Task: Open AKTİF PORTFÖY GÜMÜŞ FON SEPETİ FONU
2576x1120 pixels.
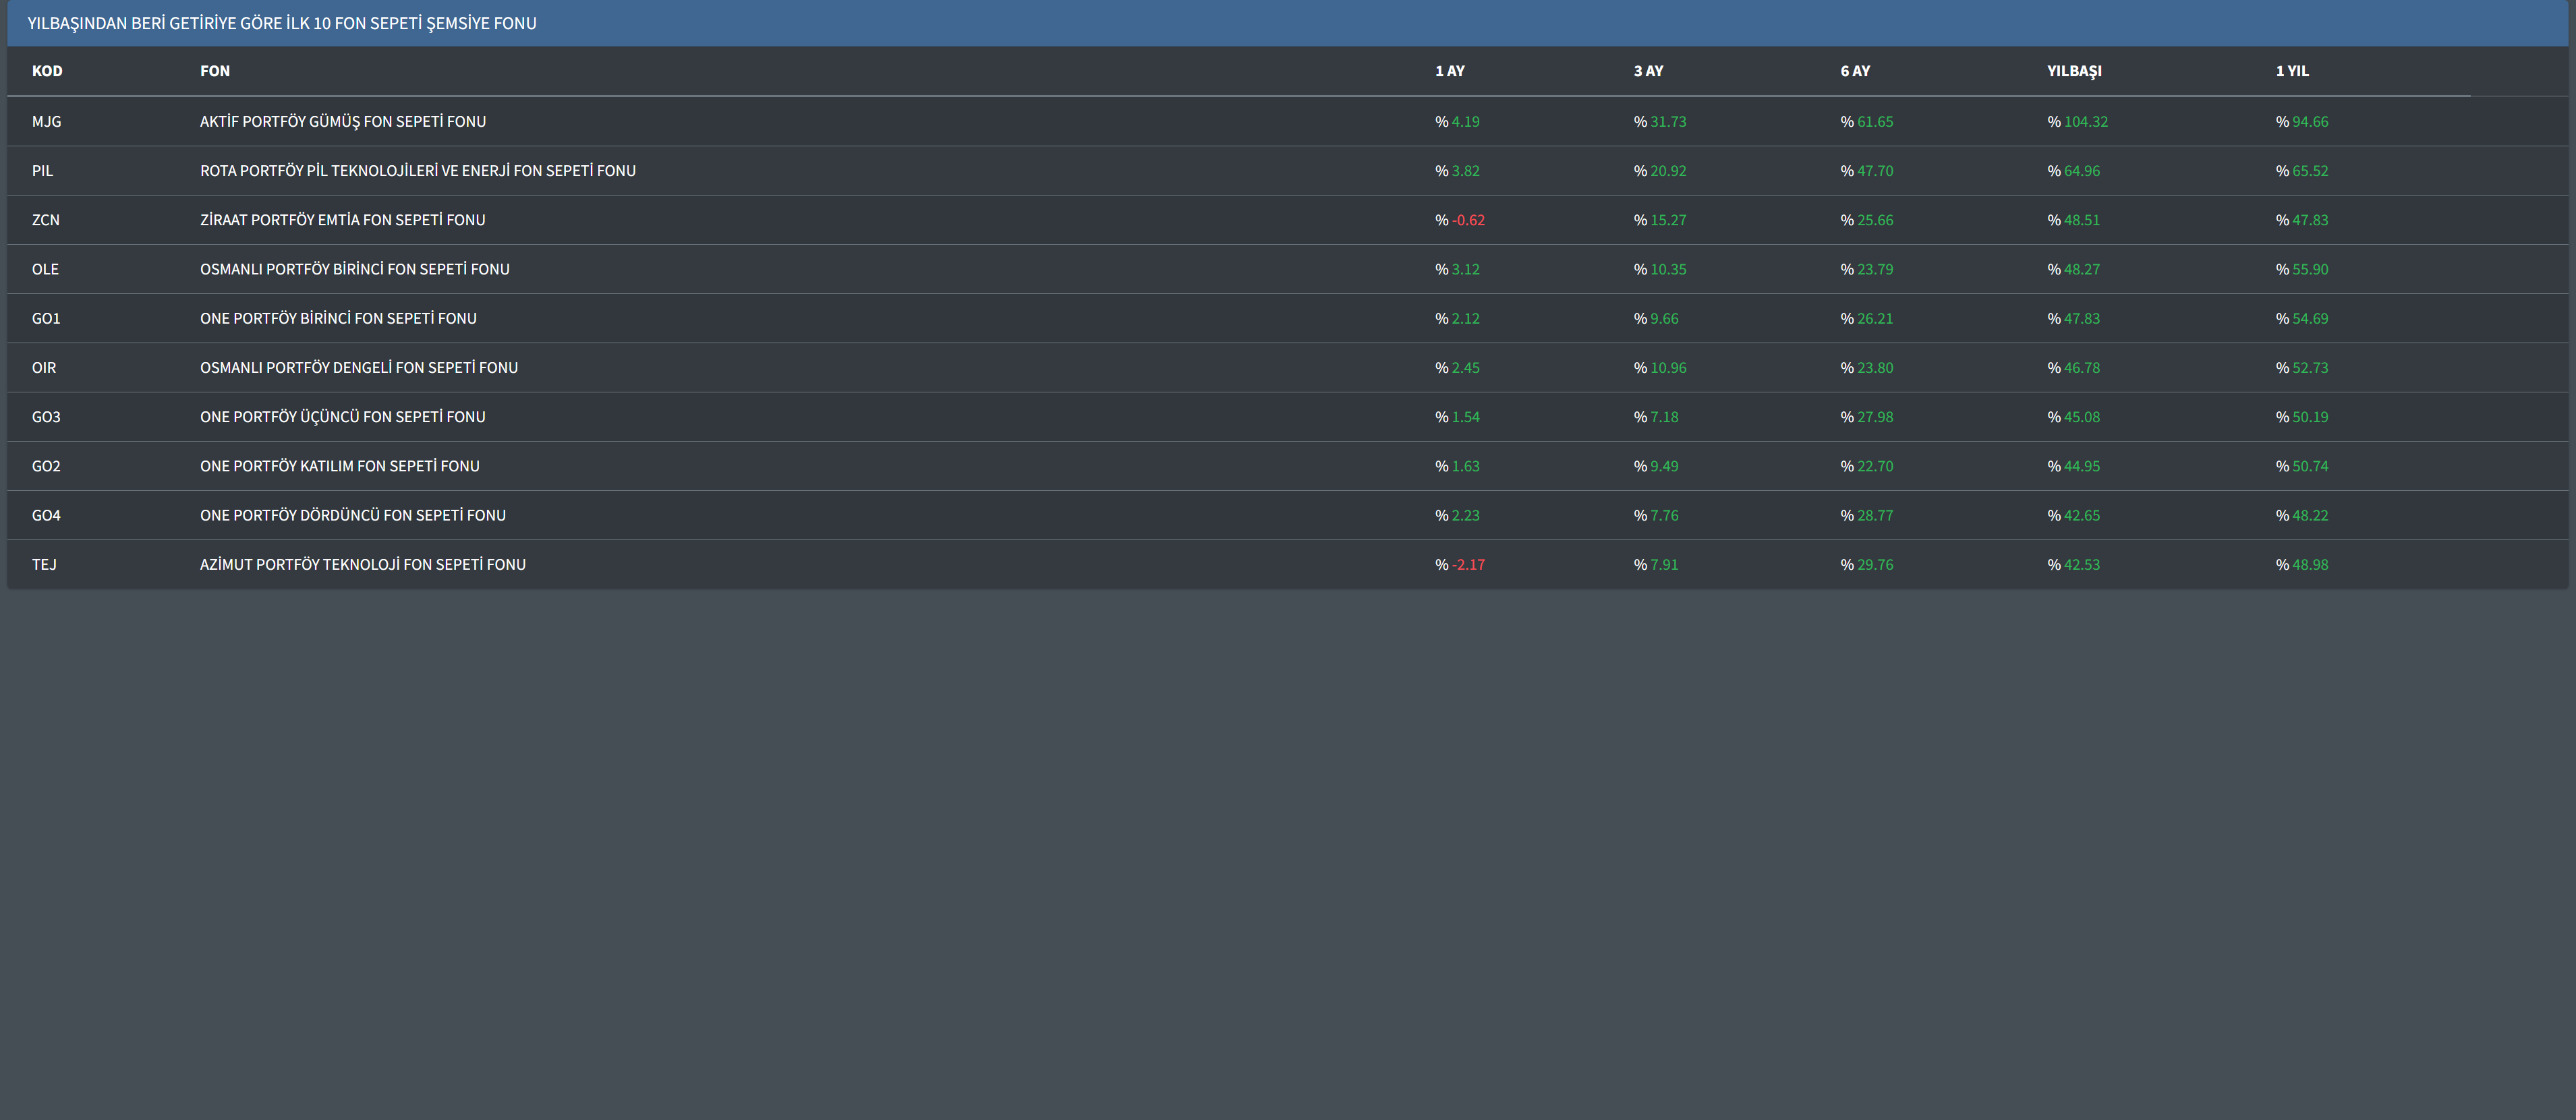Action: coord(343,122)
